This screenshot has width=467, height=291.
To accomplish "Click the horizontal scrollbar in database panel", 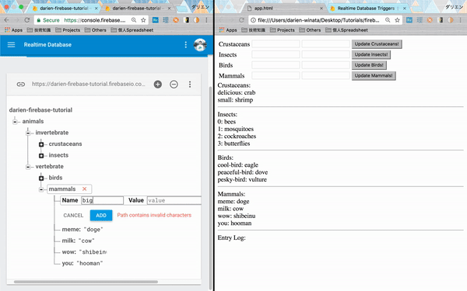I will 86,282.
